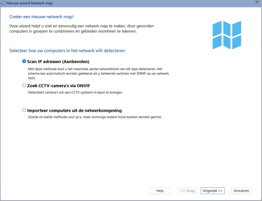Click the 'Detecteert camera's' description text
Viewport: 262px width, 201px height.
tap(75, 92)
